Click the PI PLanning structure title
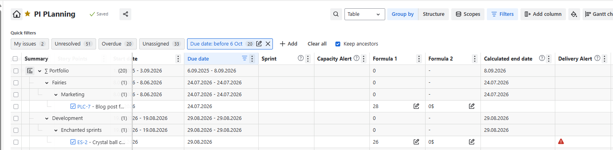This screenshot has height=150, width=613. pyautogui.click(x=55, y=14)
